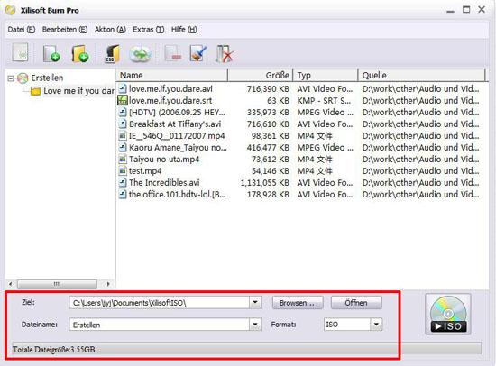The height and width of the screenshot is (366, 496).
Task: Sort by the Name column header
Action: [x=172, y=76]
